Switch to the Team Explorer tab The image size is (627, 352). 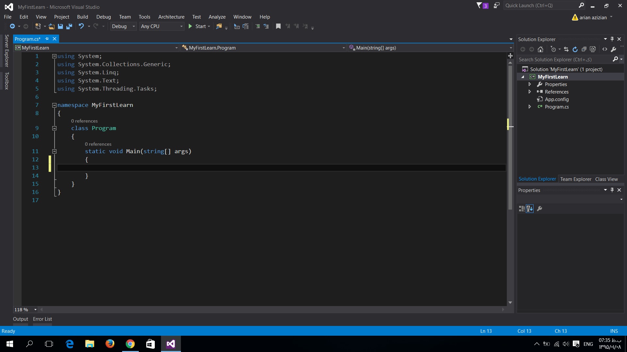575,179
